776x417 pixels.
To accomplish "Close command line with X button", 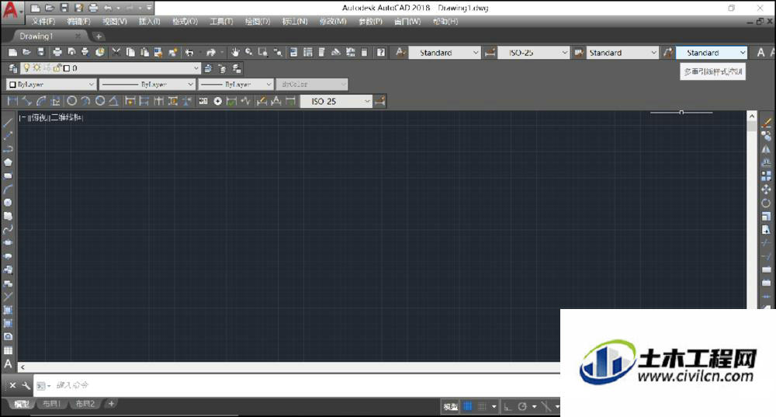I will pyautogui.click(x=13, y=385).
